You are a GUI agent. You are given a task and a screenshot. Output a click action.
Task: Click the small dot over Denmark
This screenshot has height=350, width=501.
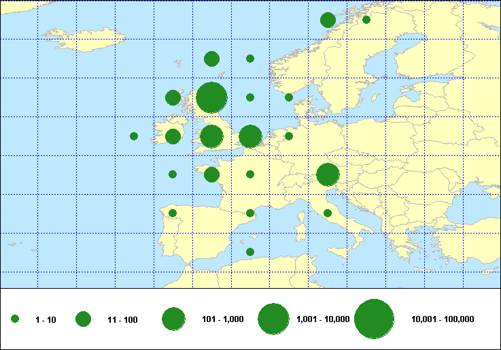pyautogui.click(x=289, y=97)
